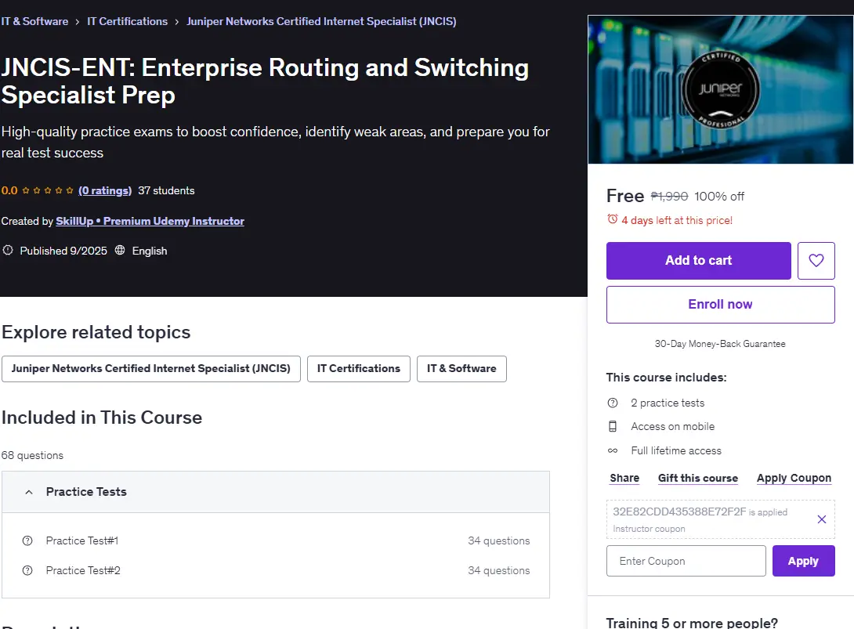Click the Access on mobile text
This screenshot has height=629, width=854.
(673, 426)
